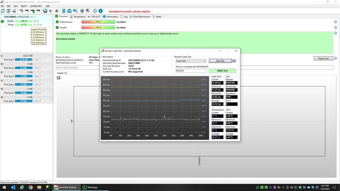Click the taskbar clock showing 6:22 PM
Viewport: 340px width, 191px height.
[325, 187]
